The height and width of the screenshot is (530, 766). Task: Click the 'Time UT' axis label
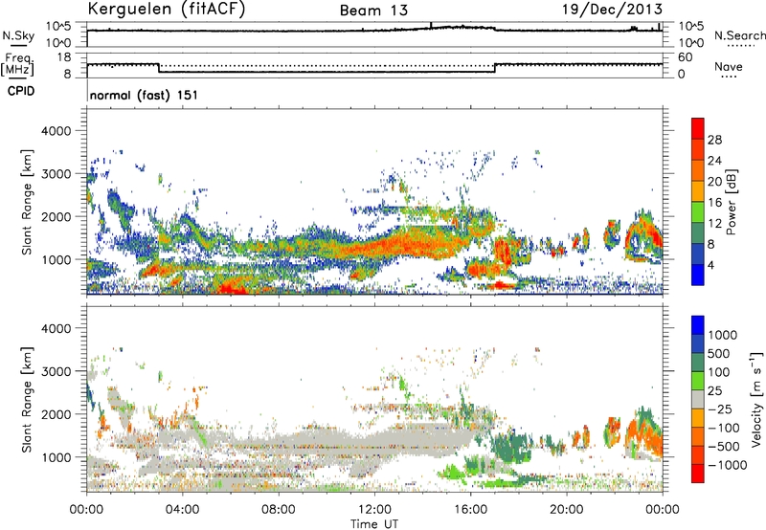(x=374, y=524)
